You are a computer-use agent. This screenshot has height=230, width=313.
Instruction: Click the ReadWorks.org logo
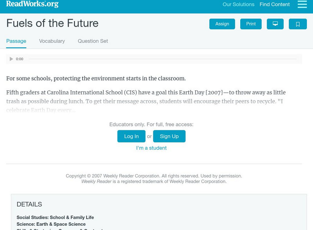coord(32,4)
